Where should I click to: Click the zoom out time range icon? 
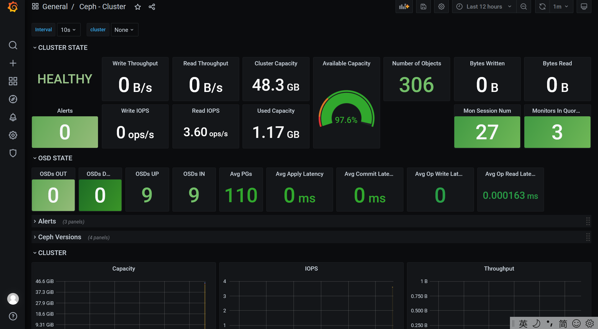click(524, 7)
